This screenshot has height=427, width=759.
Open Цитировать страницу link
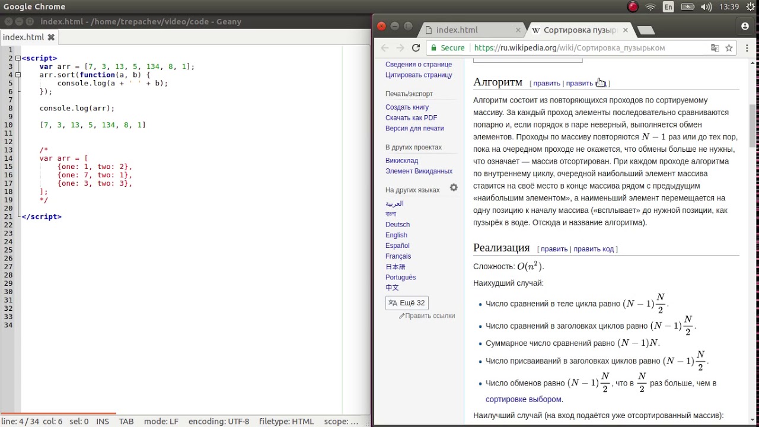click(x=419, y=75)
